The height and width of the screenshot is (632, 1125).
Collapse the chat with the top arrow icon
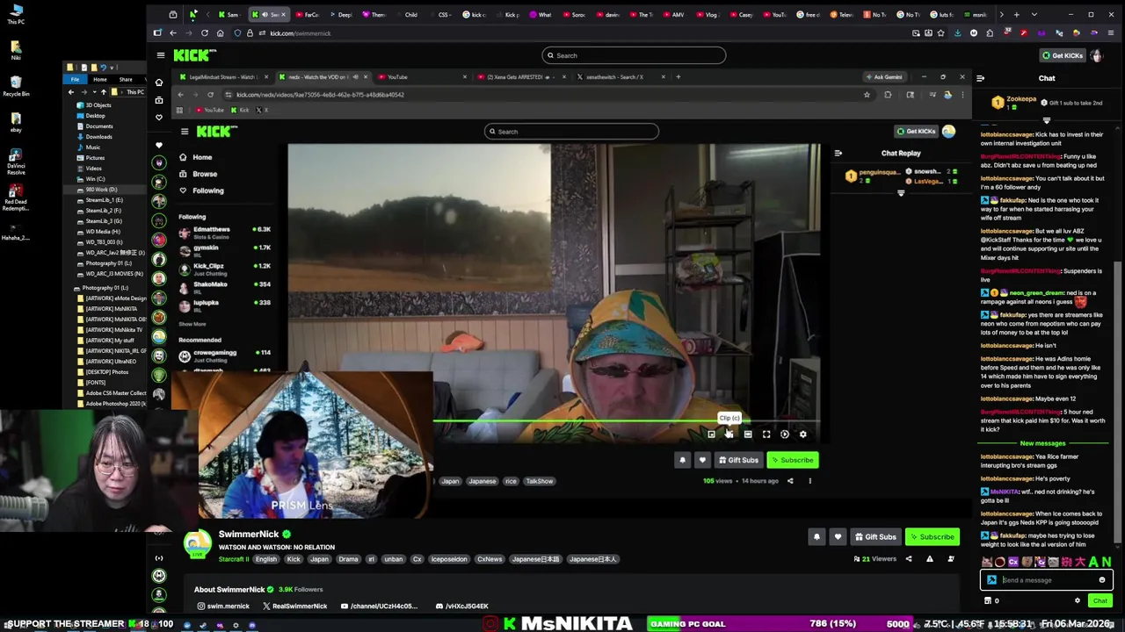[x=980, y=78]
